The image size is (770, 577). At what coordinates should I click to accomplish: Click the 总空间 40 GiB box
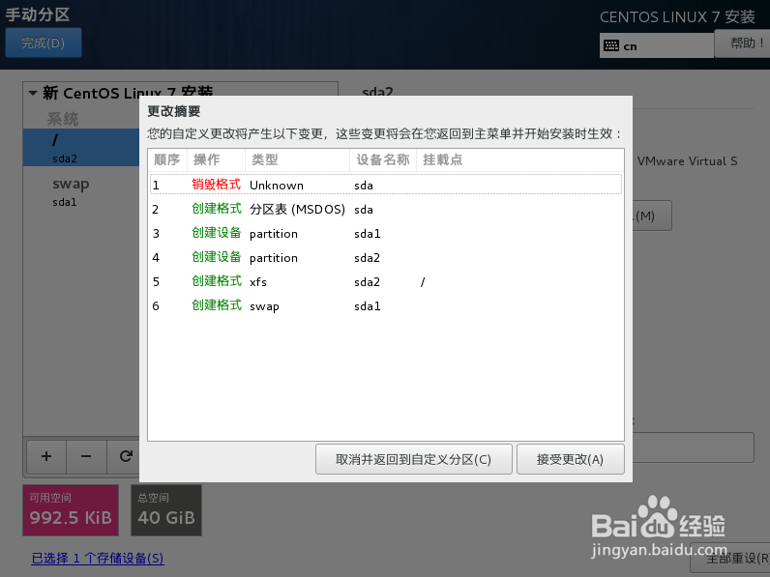click(166, 510)
